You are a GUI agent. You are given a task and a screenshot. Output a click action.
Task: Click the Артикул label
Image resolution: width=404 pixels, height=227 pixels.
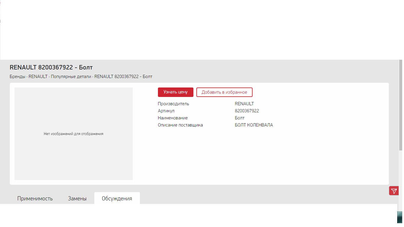(x=166, y=111)
